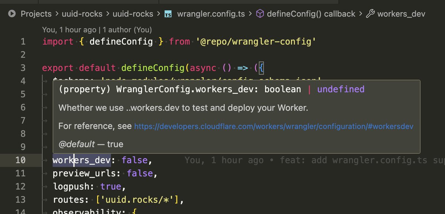Expand breadcrumb chevron after wrangler.config.ts
The image size is (445, 214).
coord(251,14)
